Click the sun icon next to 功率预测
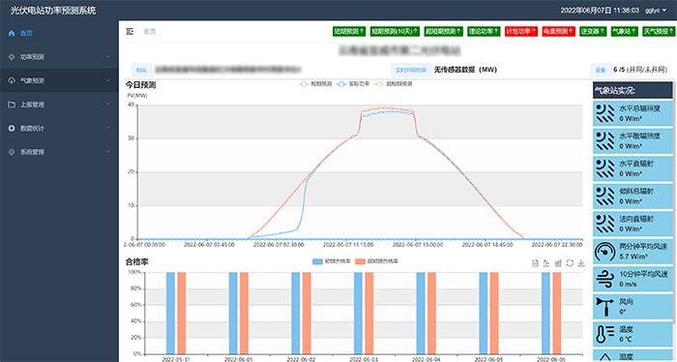 tap(12, 56)
